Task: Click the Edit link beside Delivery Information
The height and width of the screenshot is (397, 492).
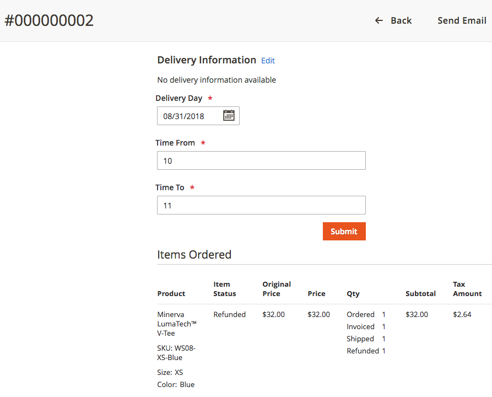Action: (268, 61)
